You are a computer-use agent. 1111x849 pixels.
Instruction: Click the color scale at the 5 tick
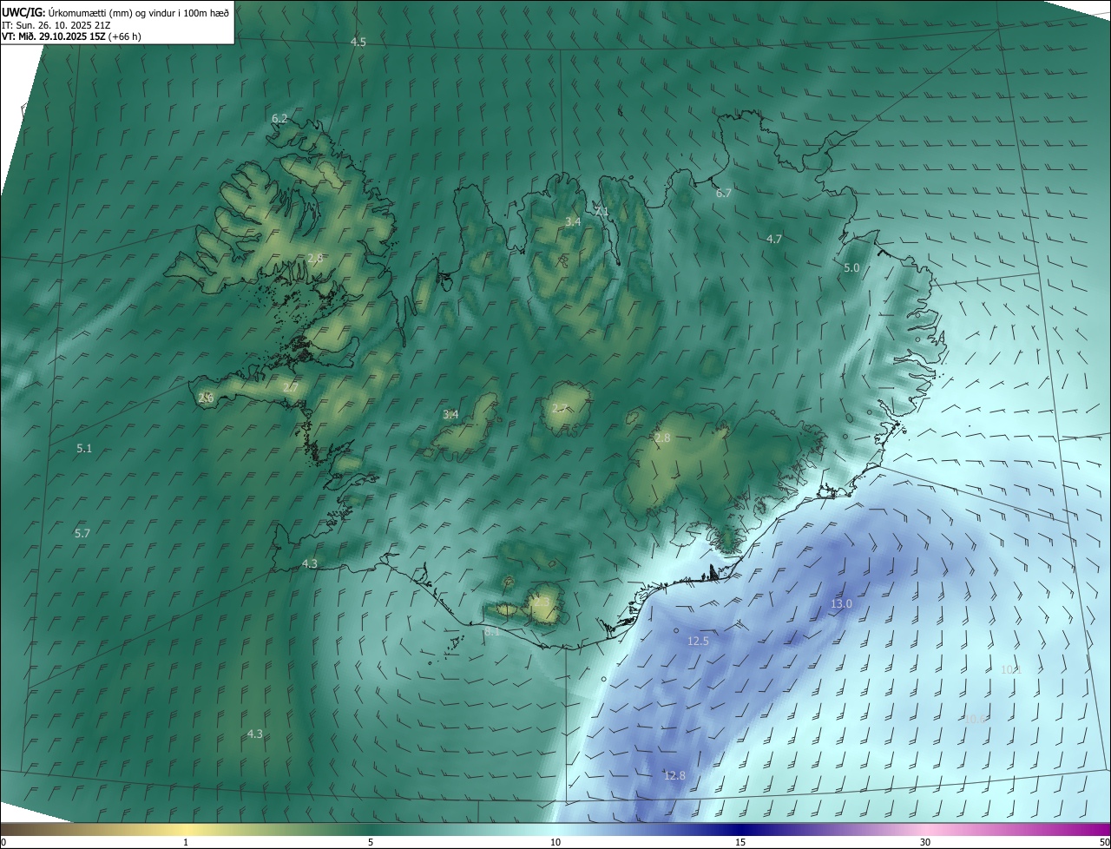(x=371, y=842)
